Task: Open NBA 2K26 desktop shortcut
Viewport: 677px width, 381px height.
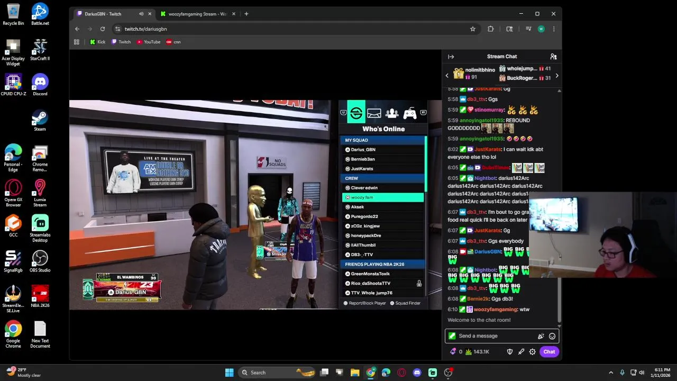Action: [x=40, y=296]
